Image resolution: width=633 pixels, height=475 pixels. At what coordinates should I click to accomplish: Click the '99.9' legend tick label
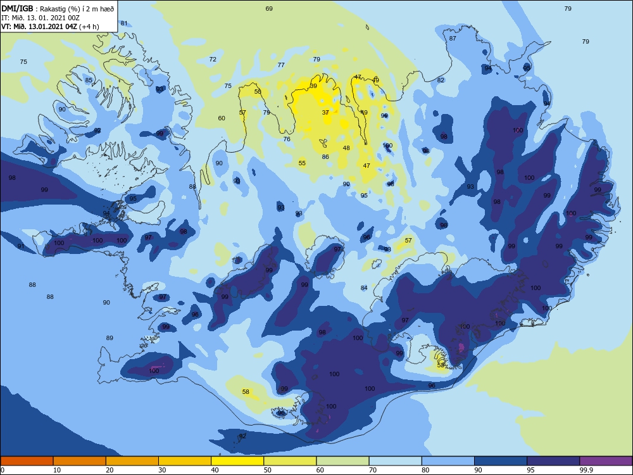[x=586, y=470]
